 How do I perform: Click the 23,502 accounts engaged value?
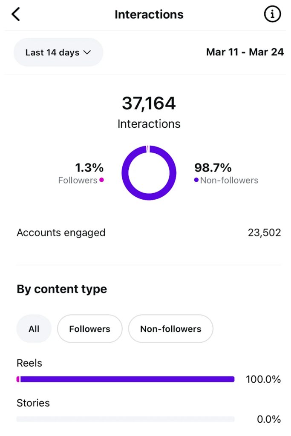tap(264, 232)
